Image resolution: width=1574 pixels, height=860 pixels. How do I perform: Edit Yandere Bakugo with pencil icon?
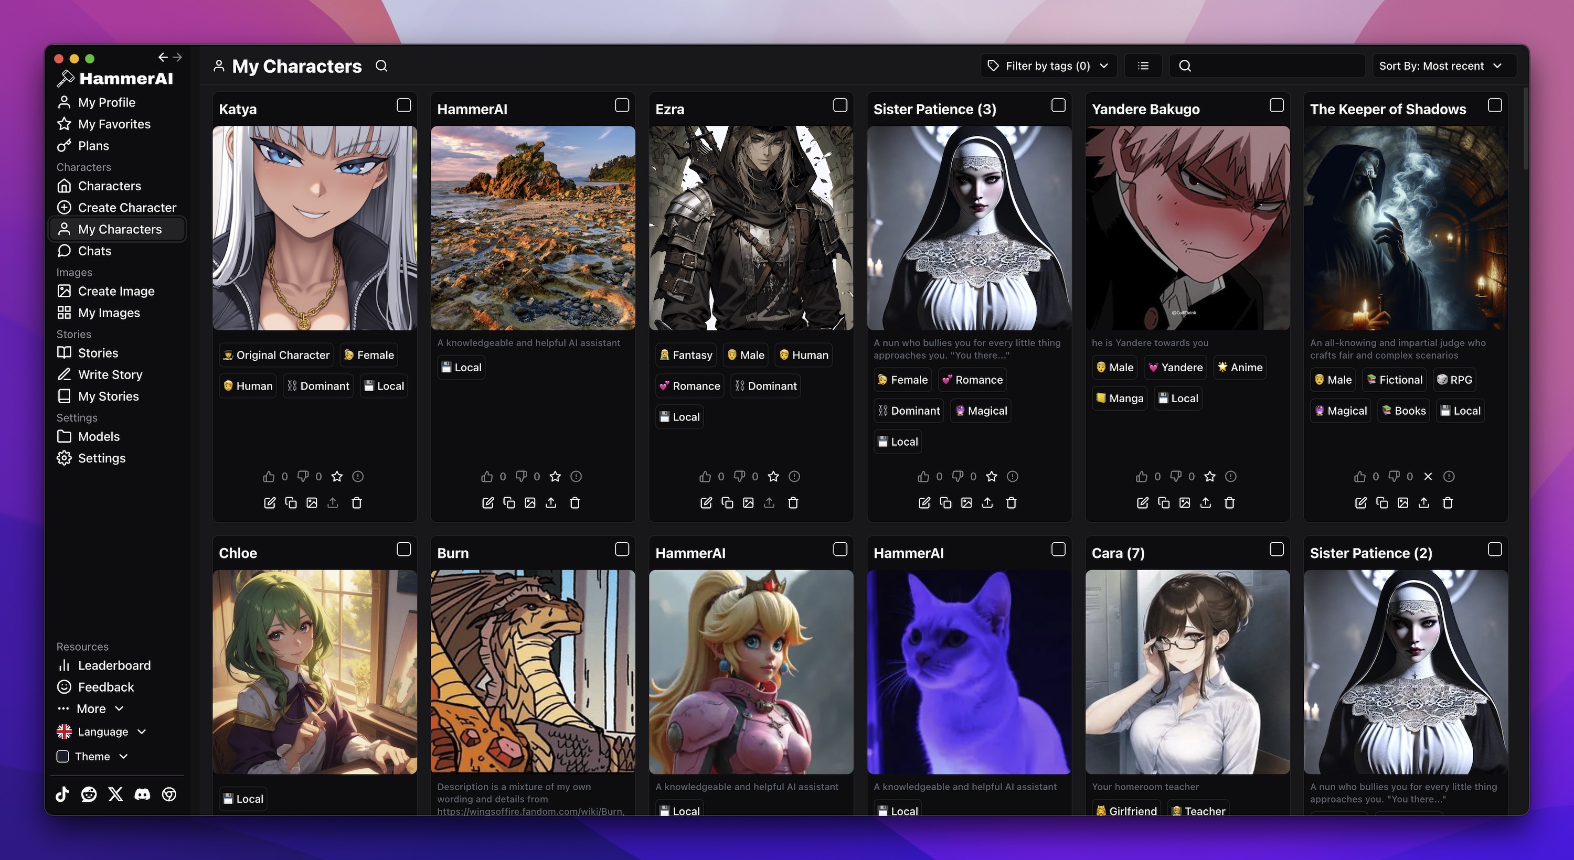(1143, 503)
